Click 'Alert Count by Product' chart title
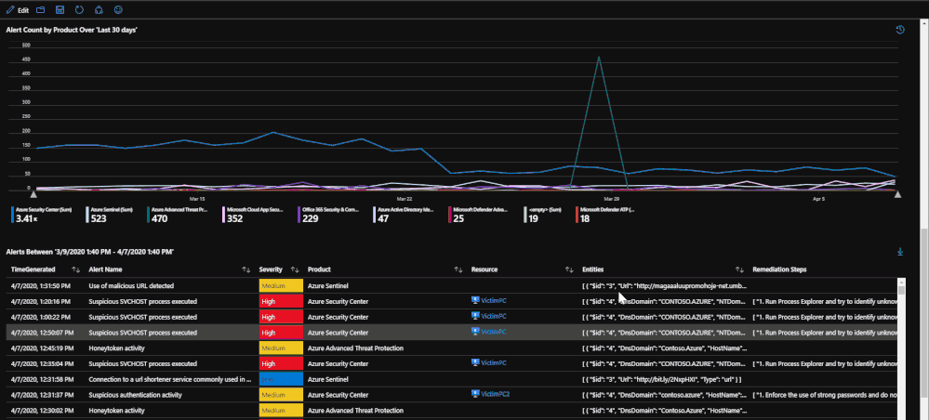The image size is (929, 420). (x=72, y=29)
